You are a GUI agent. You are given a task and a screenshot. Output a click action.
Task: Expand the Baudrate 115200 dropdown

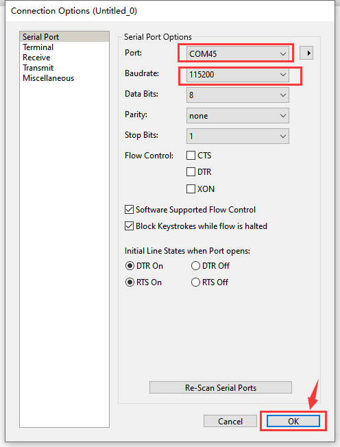(x=238, y=75)
